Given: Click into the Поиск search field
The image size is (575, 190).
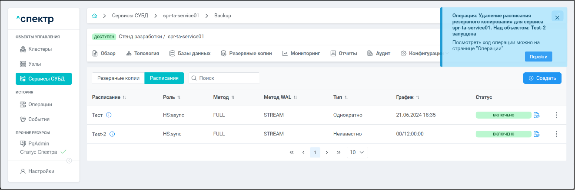Looking at the screenshot, I should pos(227,78).
